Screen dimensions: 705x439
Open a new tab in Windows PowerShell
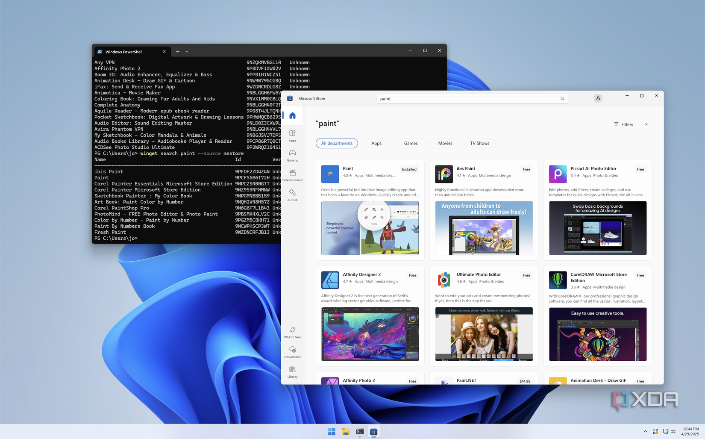tap(178, 51)
